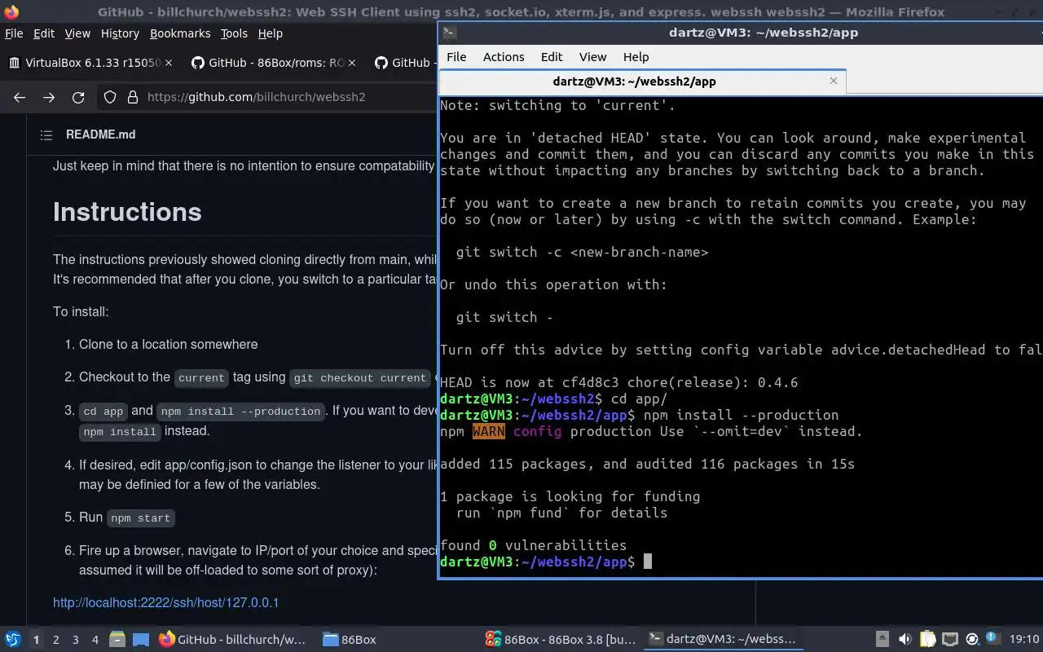Switch to GitHub Firefox taskbar window
Image resolution: width=1043 pixels, height=652 pixels.
click(x=233, y=640)
